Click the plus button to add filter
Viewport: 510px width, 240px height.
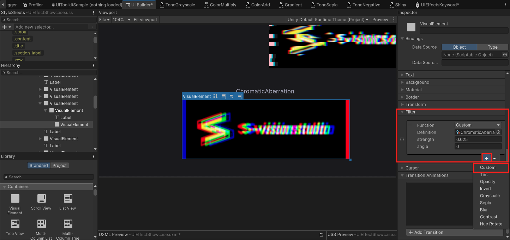(x=487, y=158)
